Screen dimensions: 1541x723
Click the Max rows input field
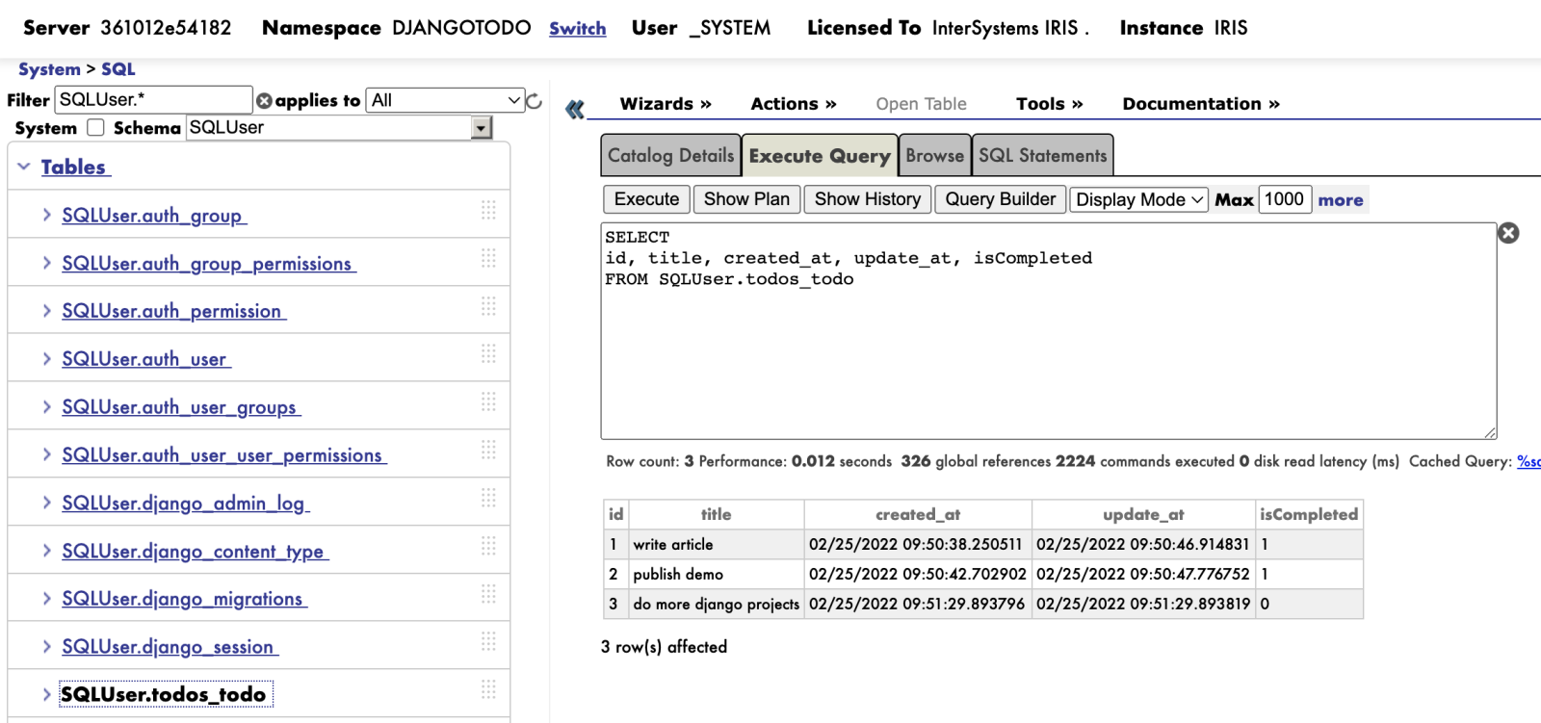tap(1284, 199)
